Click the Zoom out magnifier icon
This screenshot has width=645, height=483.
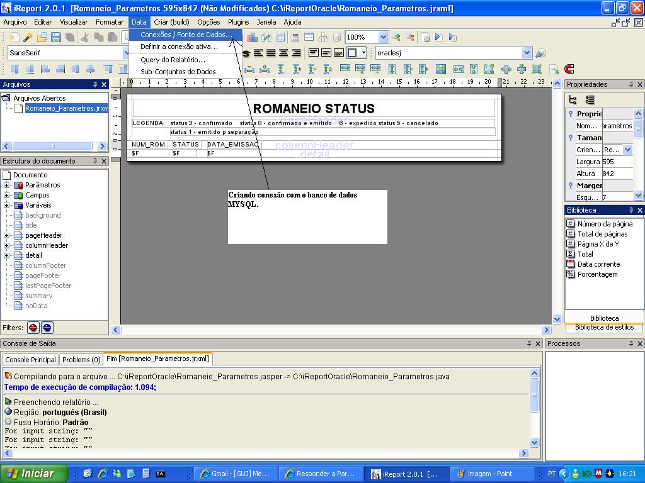(410, 37)
